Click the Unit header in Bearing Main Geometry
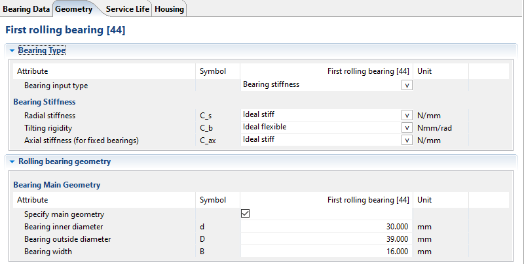Viewport: 524px width, 264px height. 424,200
